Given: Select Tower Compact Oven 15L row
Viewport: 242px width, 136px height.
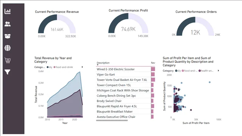Looking at the screenshot, I should (125, 85).
